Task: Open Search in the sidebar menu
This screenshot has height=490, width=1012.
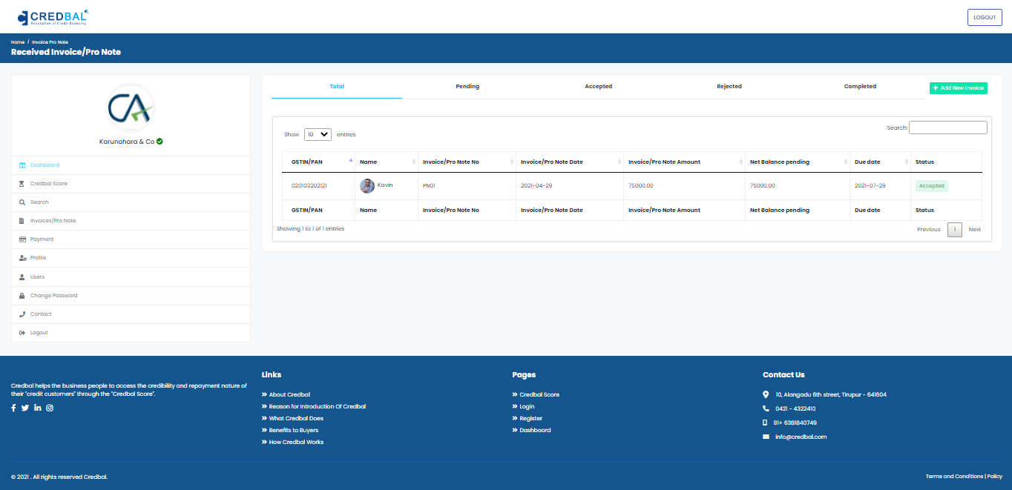Action: click(x=131, y=202)
